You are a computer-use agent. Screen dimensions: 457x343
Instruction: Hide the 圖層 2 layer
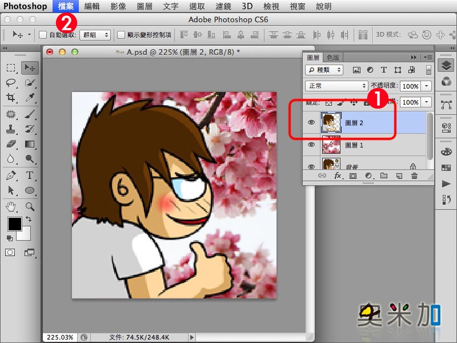(311, 122)
